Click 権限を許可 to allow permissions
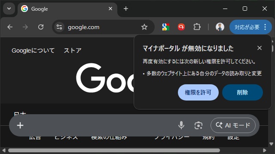This screenshot has height=154, width=275. (x=198, y=92)
